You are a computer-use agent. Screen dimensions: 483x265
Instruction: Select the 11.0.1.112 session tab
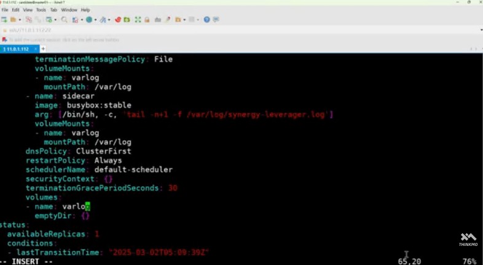point(16,49)
